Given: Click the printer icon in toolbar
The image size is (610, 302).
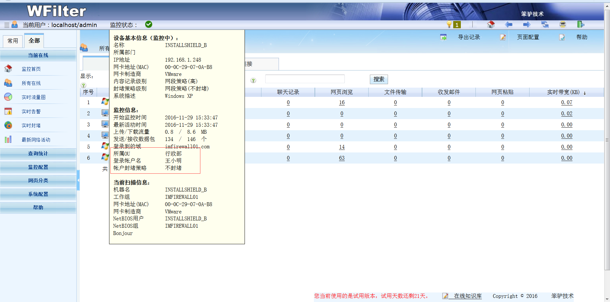Looking at the screenshot, I should tap(563, 24).
